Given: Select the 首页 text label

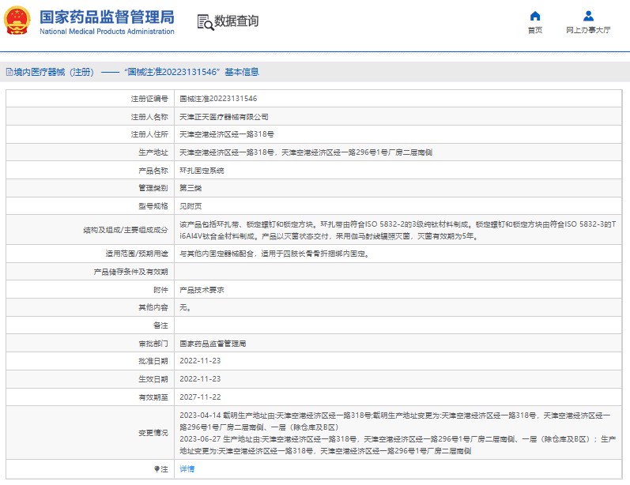Looking at the screenshot, I should coord(535,31).
